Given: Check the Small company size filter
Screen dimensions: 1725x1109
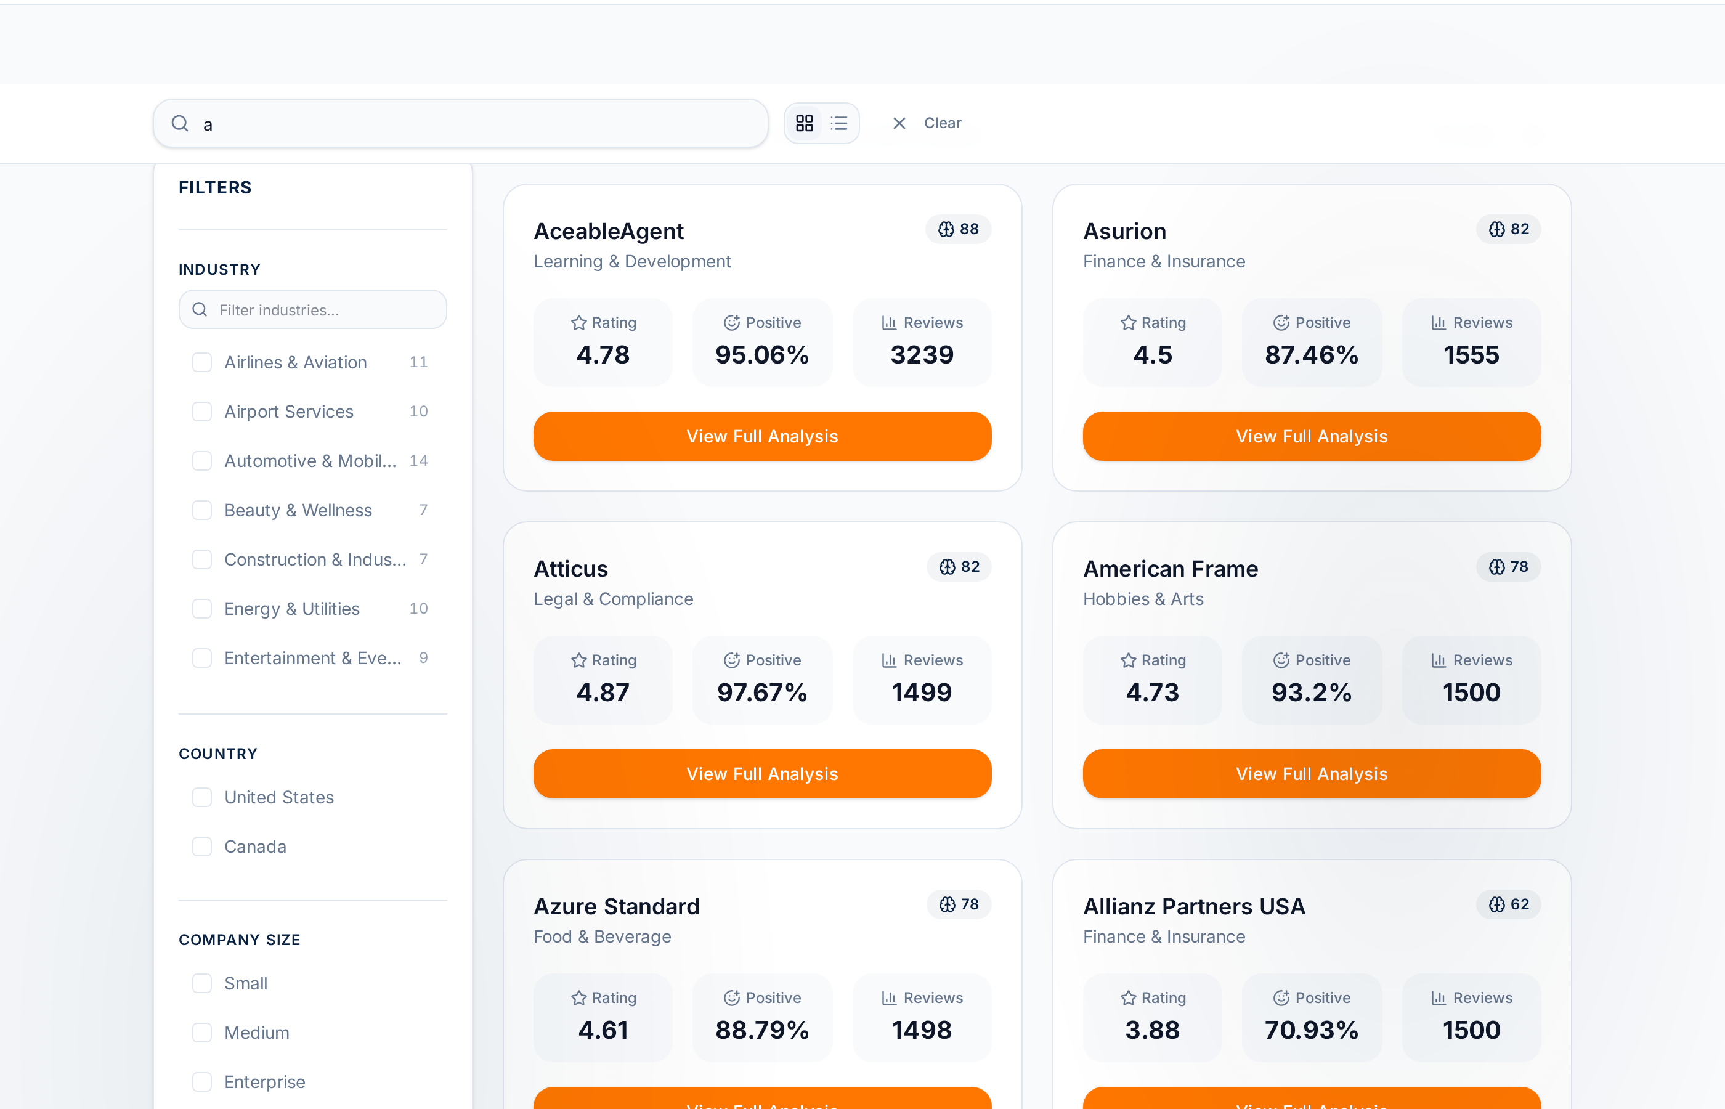Looking at the screenshot, I should tap(202, 984).
